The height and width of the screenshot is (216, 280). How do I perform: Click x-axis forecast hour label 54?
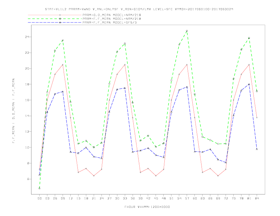(179, 198)
